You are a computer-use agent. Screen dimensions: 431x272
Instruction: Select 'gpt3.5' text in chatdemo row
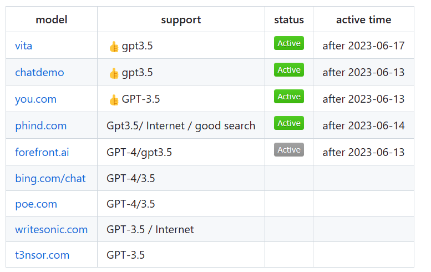137,73
